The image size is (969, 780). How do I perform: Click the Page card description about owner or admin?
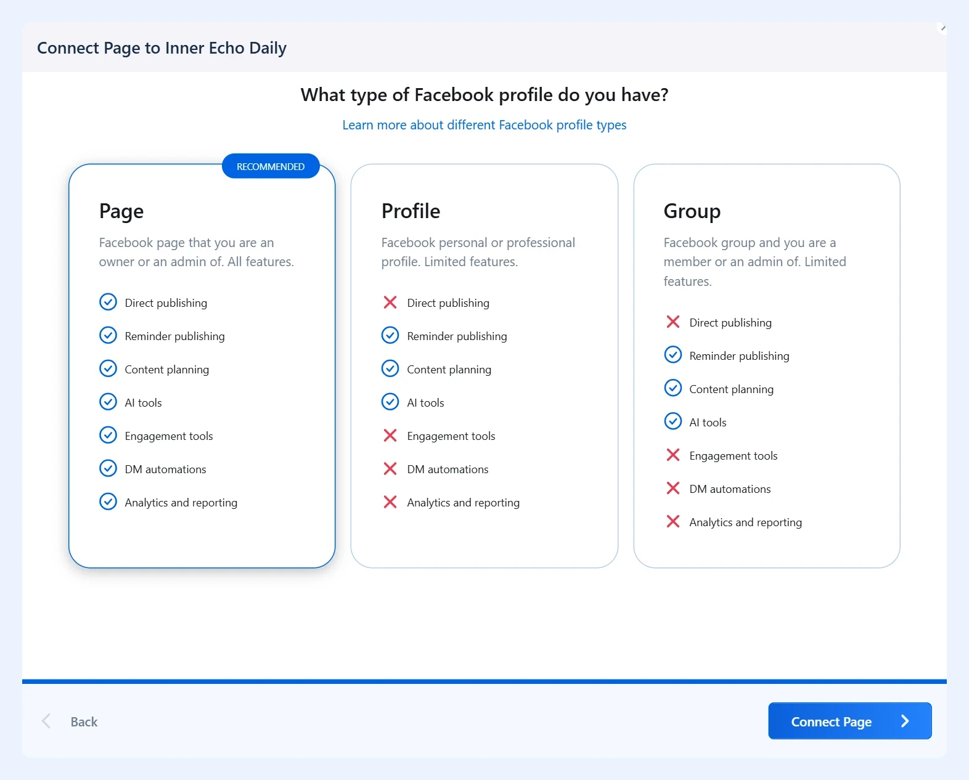pyautogui.click(x=197, y=252)
